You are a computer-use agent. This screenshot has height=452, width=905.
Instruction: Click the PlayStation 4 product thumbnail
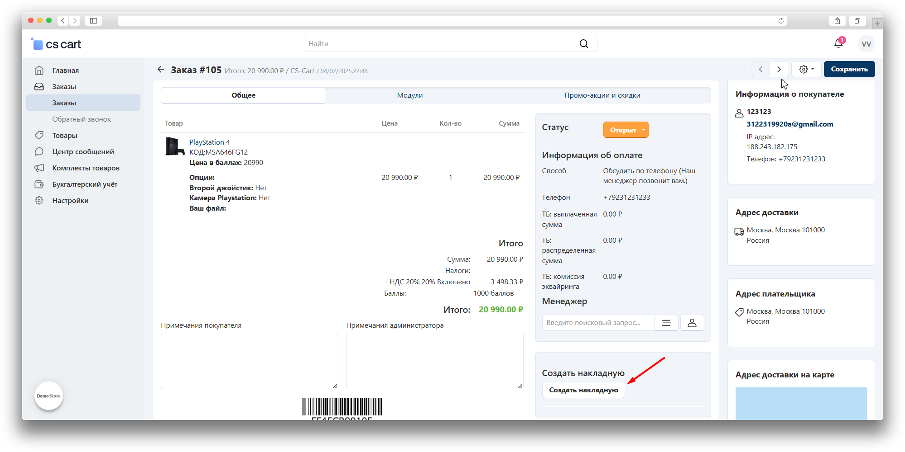point(174,147)
